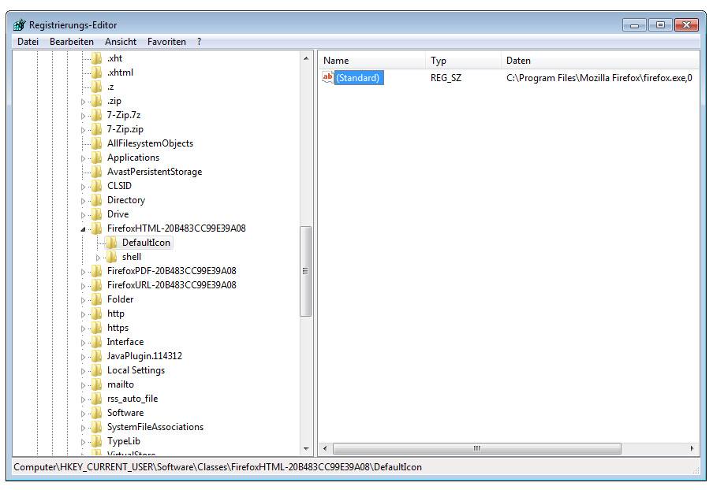The image size is (713, 490).
Task: Expand the FirefoxURL-20B483CC99E39A08 key
Action: point(84,286)
